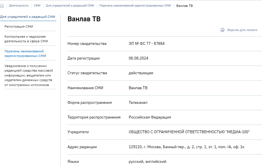262x166 pixels.
Task: Open breadcrumb Перечень наименований зарегистрированных СМИ
Action: click(x=135, y=6)
